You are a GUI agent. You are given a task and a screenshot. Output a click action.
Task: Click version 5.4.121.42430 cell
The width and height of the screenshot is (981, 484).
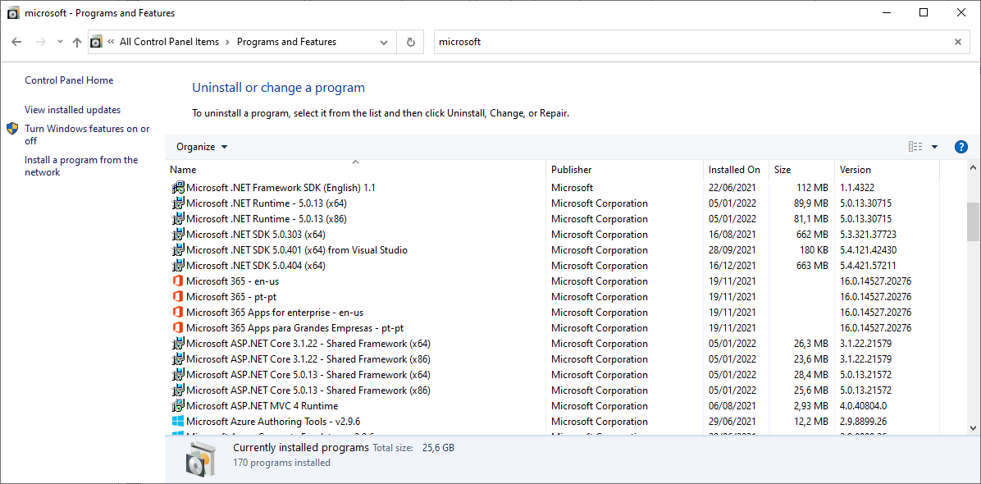pos(868,250)
